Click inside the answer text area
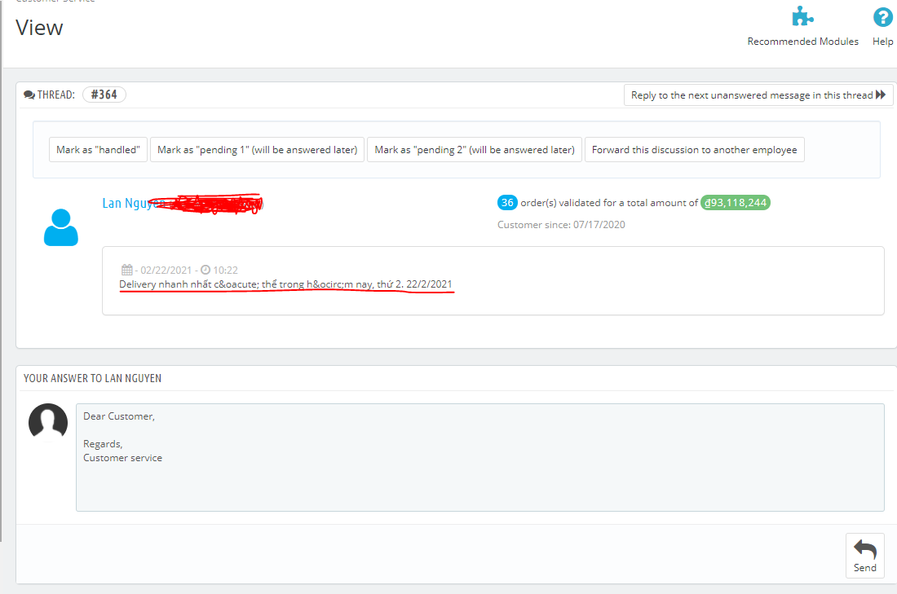This screenshot has height=594, width=897. (x=480, y=457)
